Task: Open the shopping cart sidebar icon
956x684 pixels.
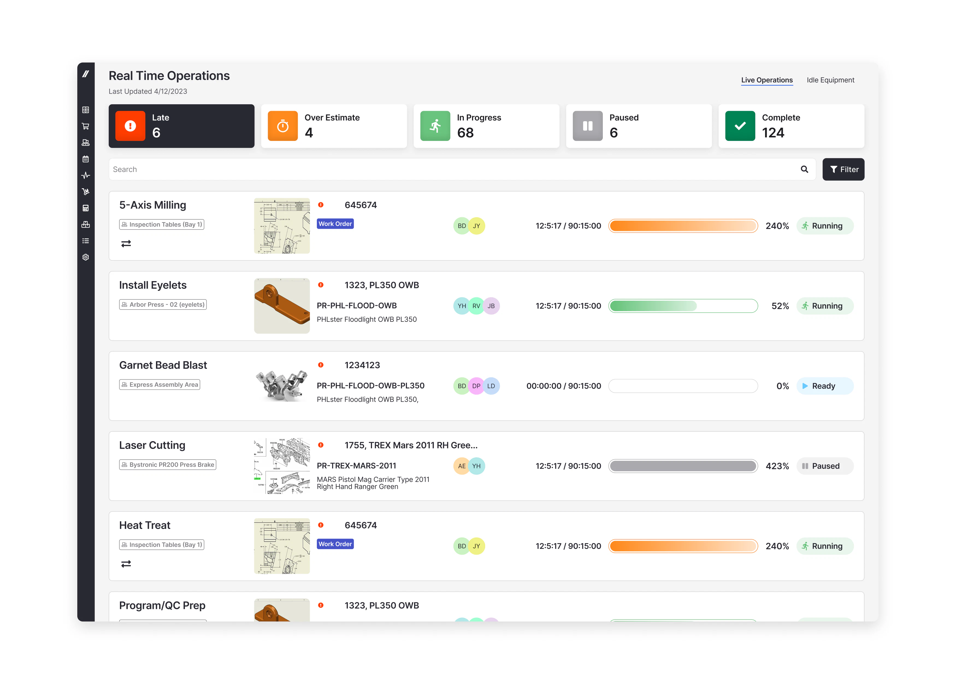Action: 86,126
